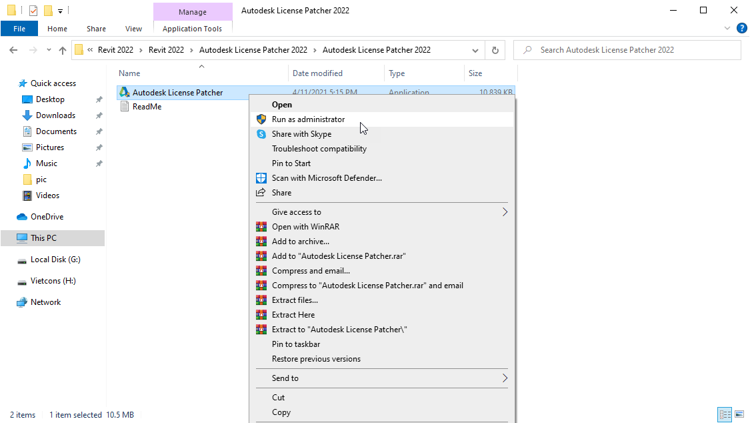This screenshot has width=750, height=423.
Task: Click the Search Autodesk License Patcher 2022 field
Action: click(627, 50)
